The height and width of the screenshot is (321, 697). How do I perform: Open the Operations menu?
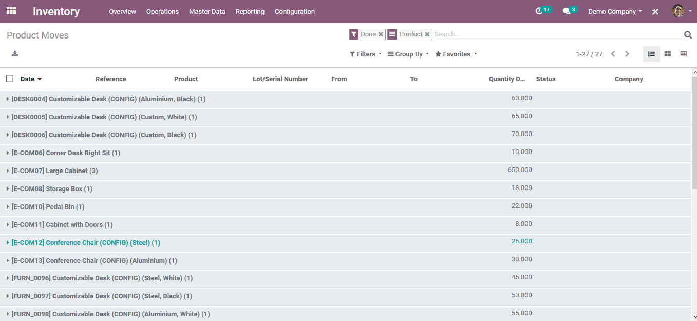(x=162, y=11)
